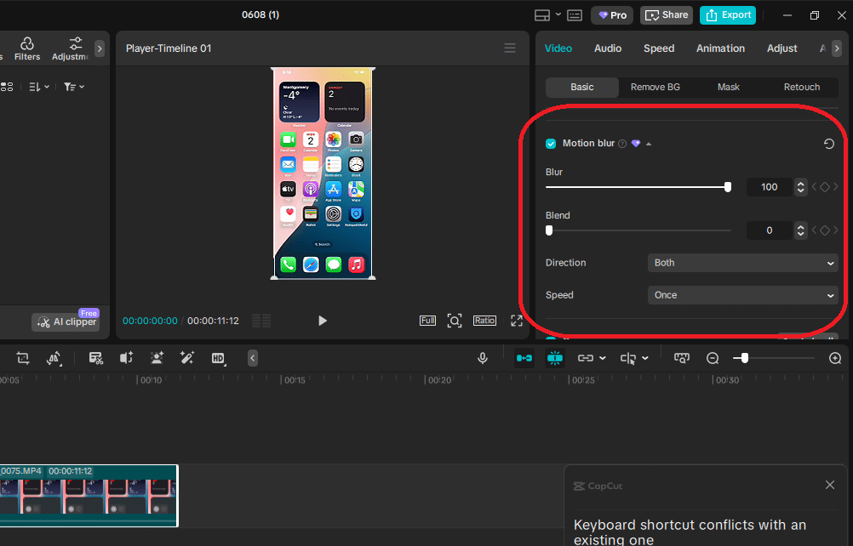Show more media categories with right chevron
This screenshot has width=853, height=546.
[99, 48]
